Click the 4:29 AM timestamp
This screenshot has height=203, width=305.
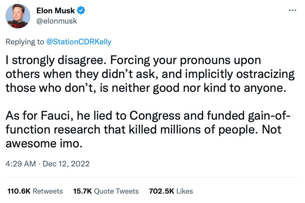pos(20,164)
